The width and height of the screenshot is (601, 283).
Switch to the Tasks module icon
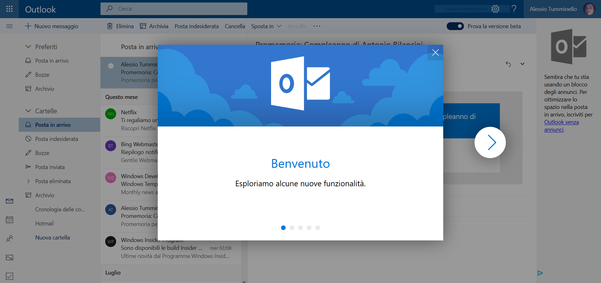tap(9, 276)
